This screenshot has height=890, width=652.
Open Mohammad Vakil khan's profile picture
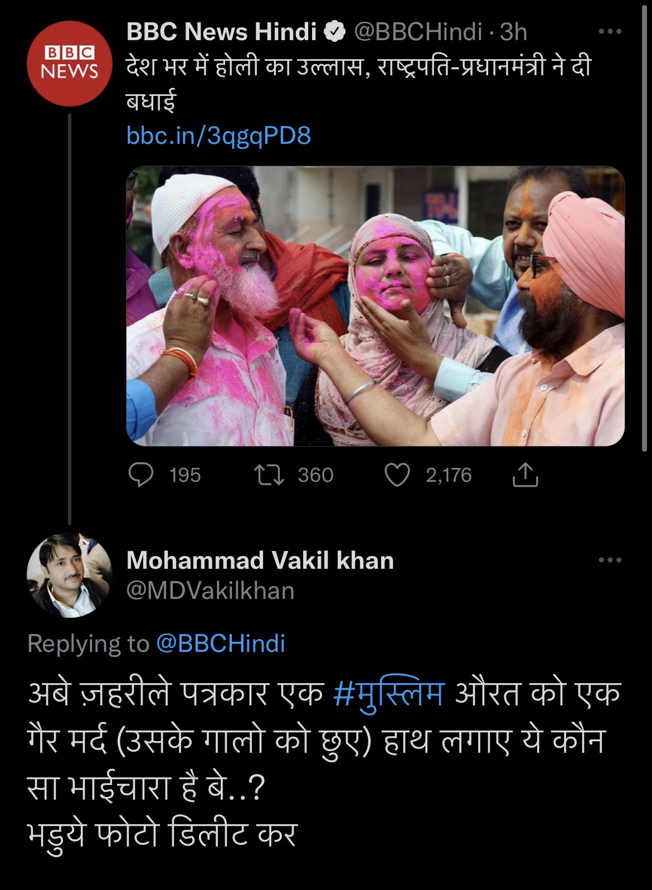[70, 575]
